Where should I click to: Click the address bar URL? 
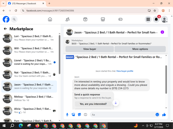pyautogui.click(x=50, y=11)
